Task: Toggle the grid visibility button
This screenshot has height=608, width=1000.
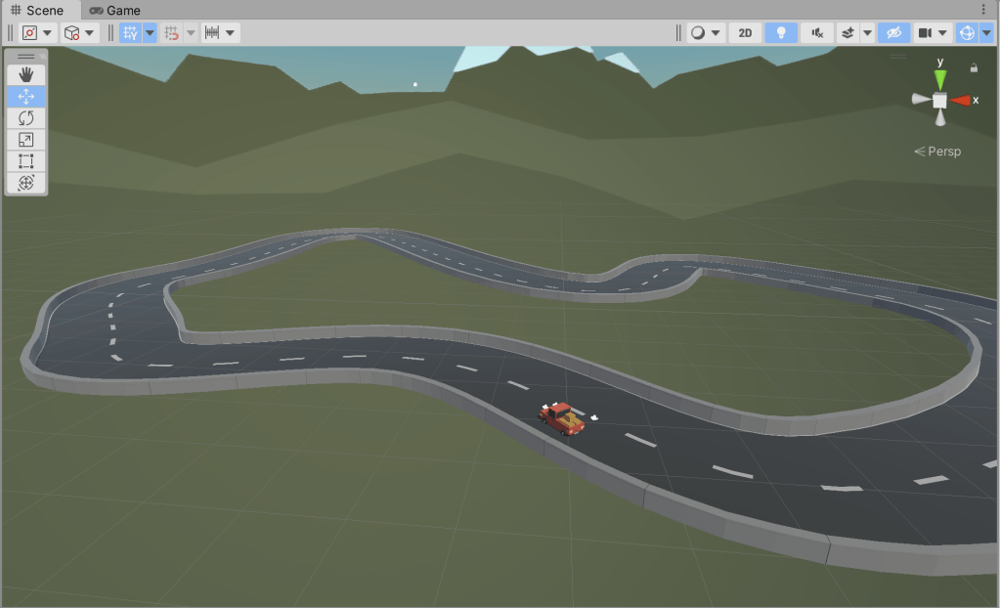Action: click(x=130, y=33)
